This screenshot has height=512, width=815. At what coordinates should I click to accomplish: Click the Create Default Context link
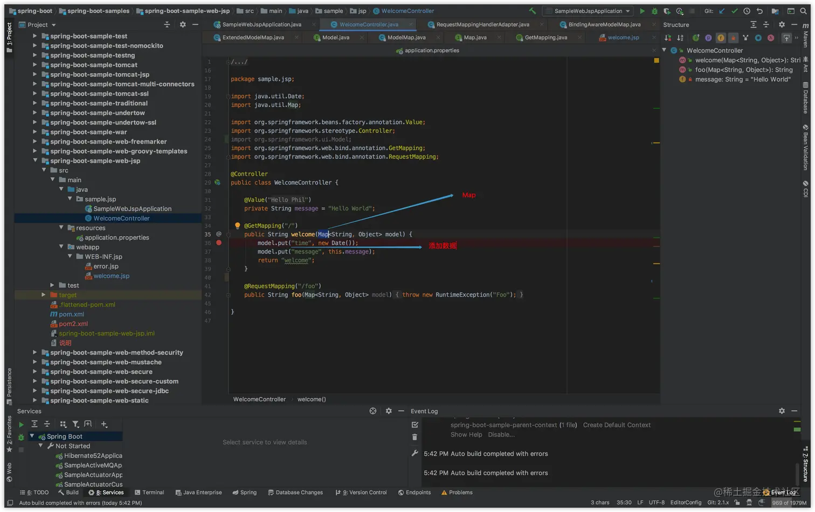(x=617, y=425)
